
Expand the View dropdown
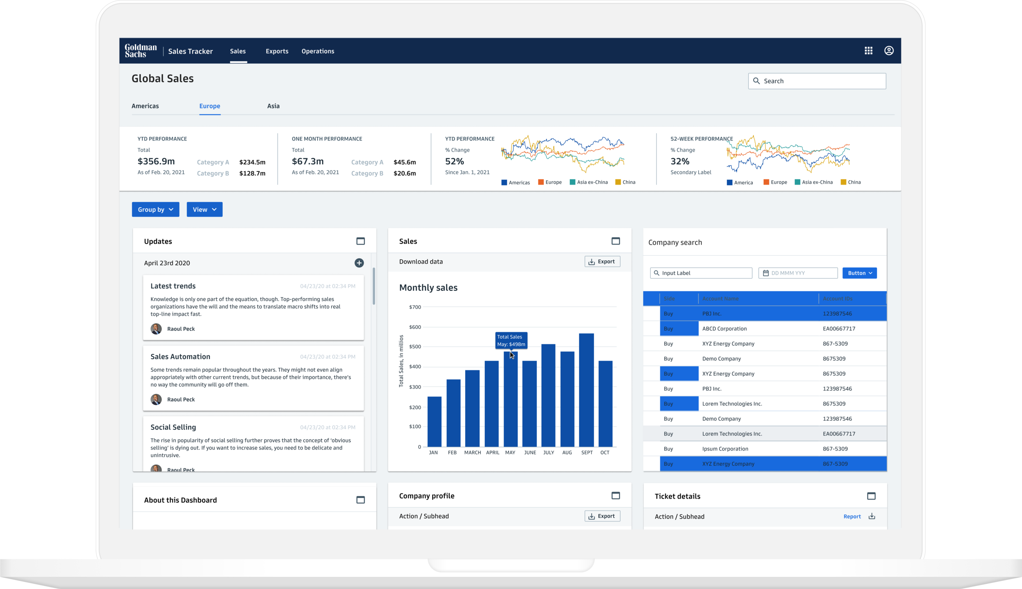[204, 209]
